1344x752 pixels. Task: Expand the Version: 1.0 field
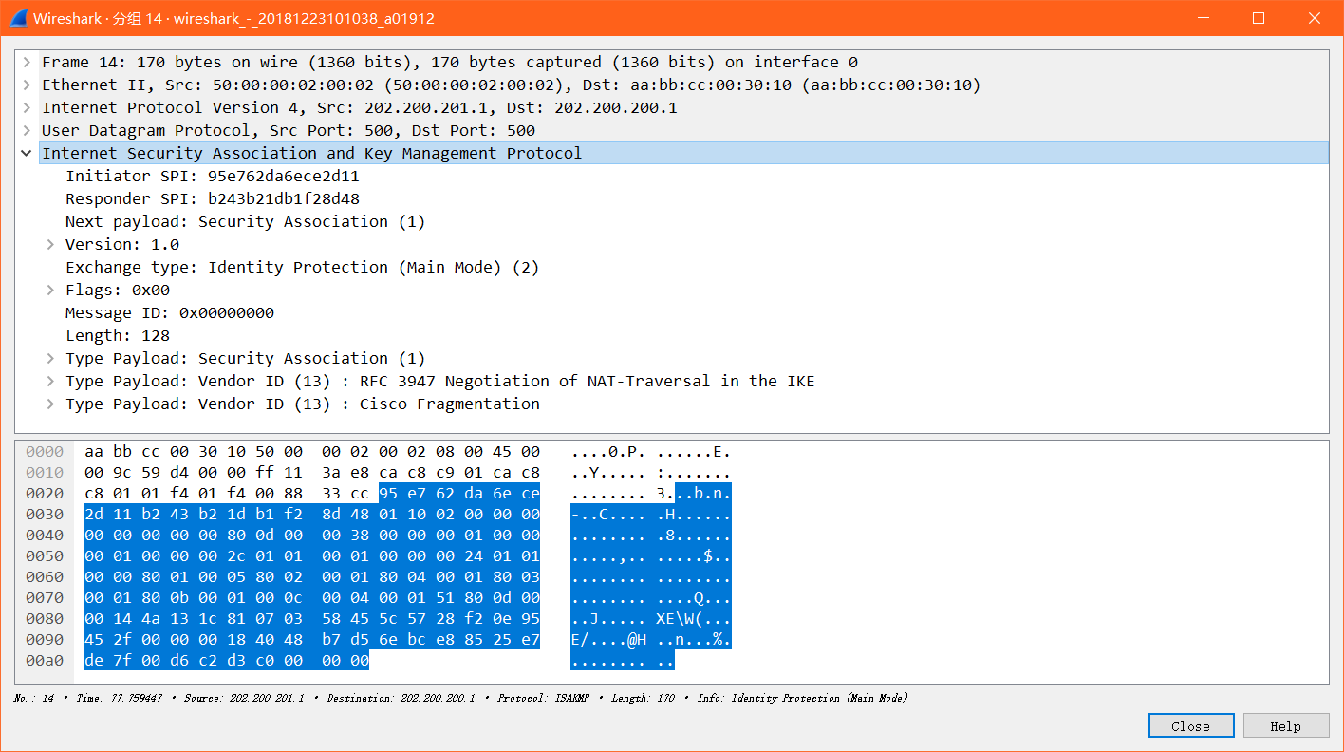(51, 245)
